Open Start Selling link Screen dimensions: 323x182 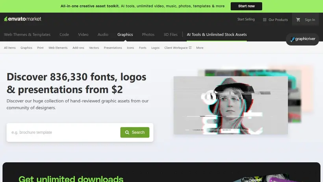(246, 19)
